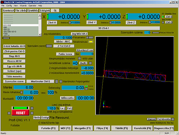Screen dimensions: 179x135
Task: Click the Jog Mód Alt-J button
Action: coord(79,34)
